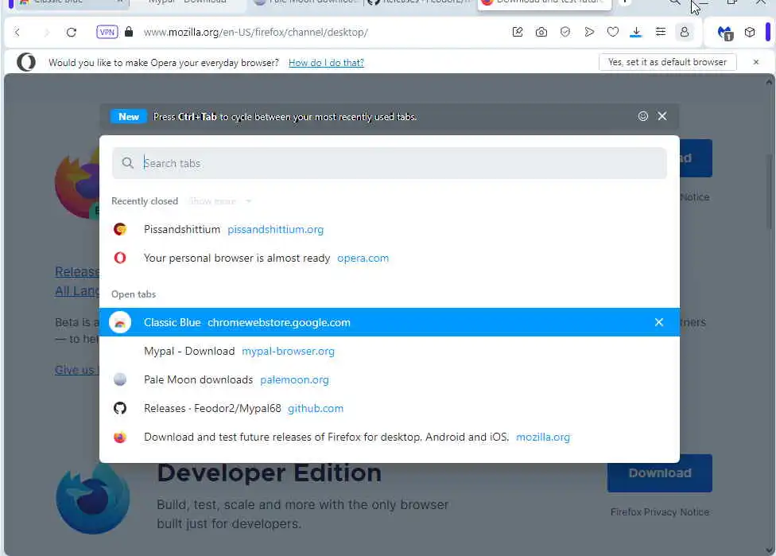Open site security padlock info
The width and height of the screenshot is (776, 556).
click(129, 32)
